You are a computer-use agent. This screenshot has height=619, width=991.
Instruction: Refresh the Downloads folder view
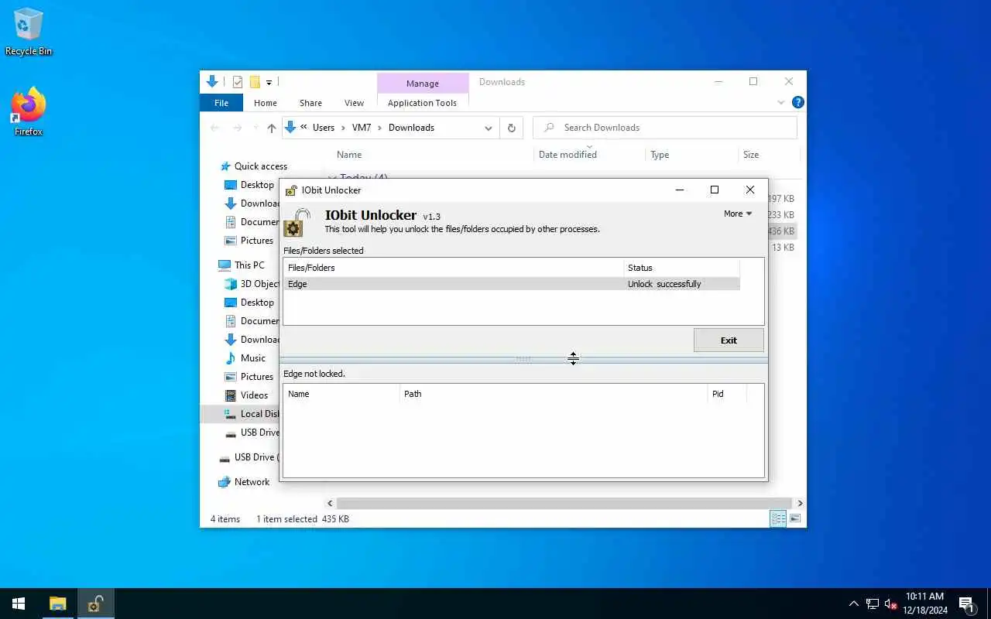[x=511, y=128]
